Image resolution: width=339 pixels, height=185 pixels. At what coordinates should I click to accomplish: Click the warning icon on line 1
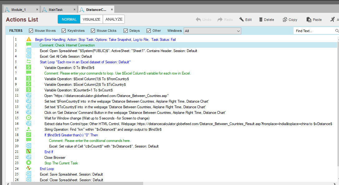pos(29,40)
